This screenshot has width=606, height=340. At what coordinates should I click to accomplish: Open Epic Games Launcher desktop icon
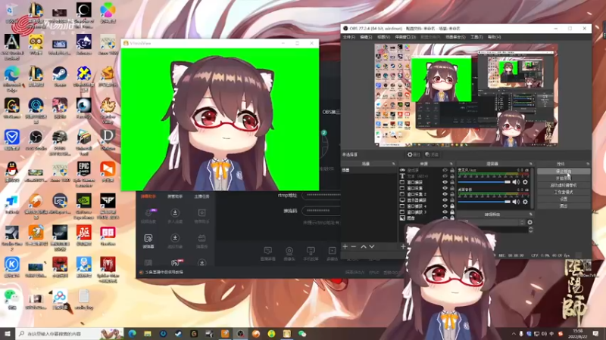point(83,175)
